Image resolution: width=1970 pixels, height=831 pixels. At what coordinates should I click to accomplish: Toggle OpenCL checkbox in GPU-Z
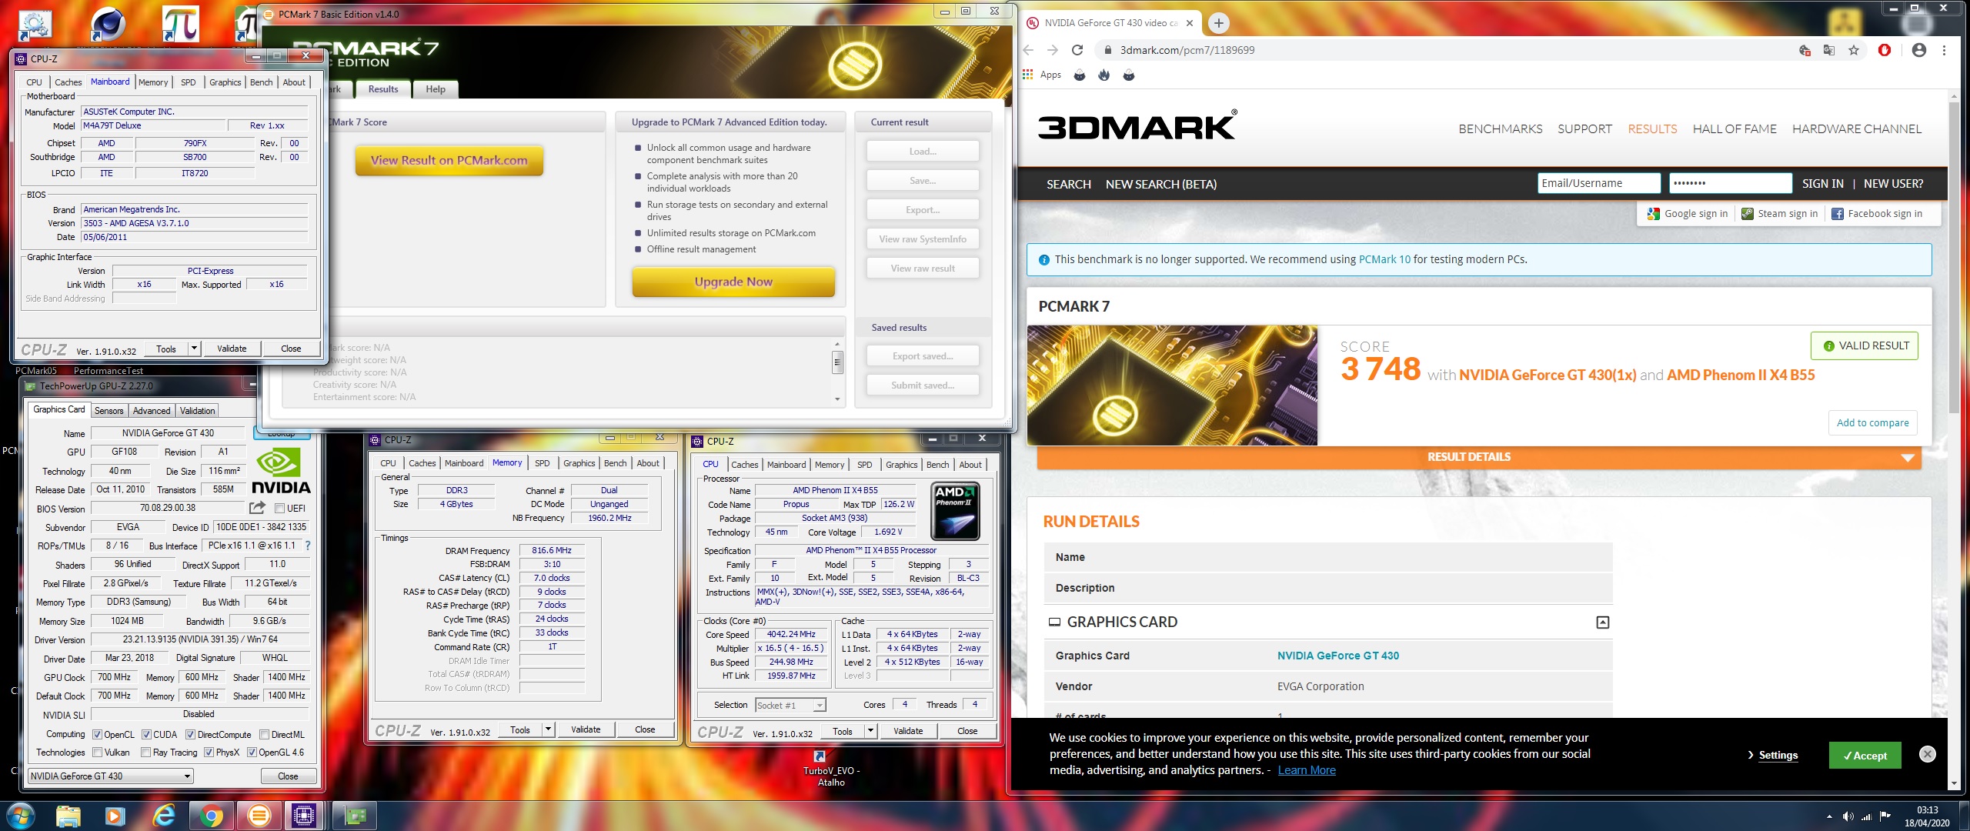tap(98, 735)
